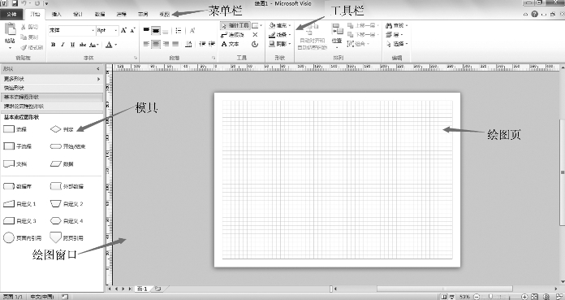The width and height of the screenshot is (565, 300).
Task: Open the font color dropdown arrow
Action: [x=115, y=45]
